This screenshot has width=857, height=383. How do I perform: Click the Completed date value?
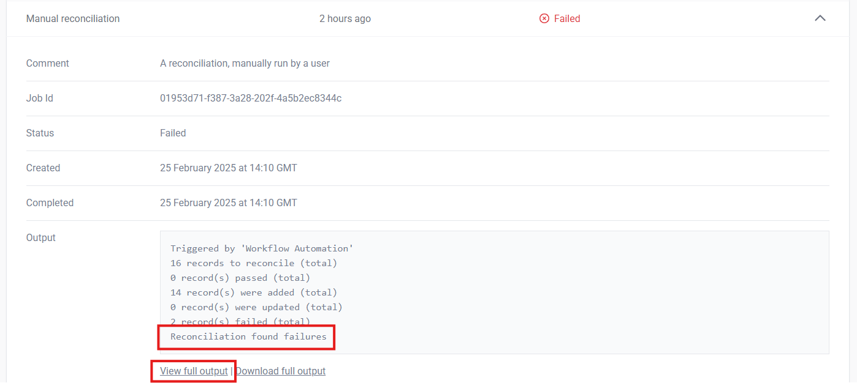point(228,203)
